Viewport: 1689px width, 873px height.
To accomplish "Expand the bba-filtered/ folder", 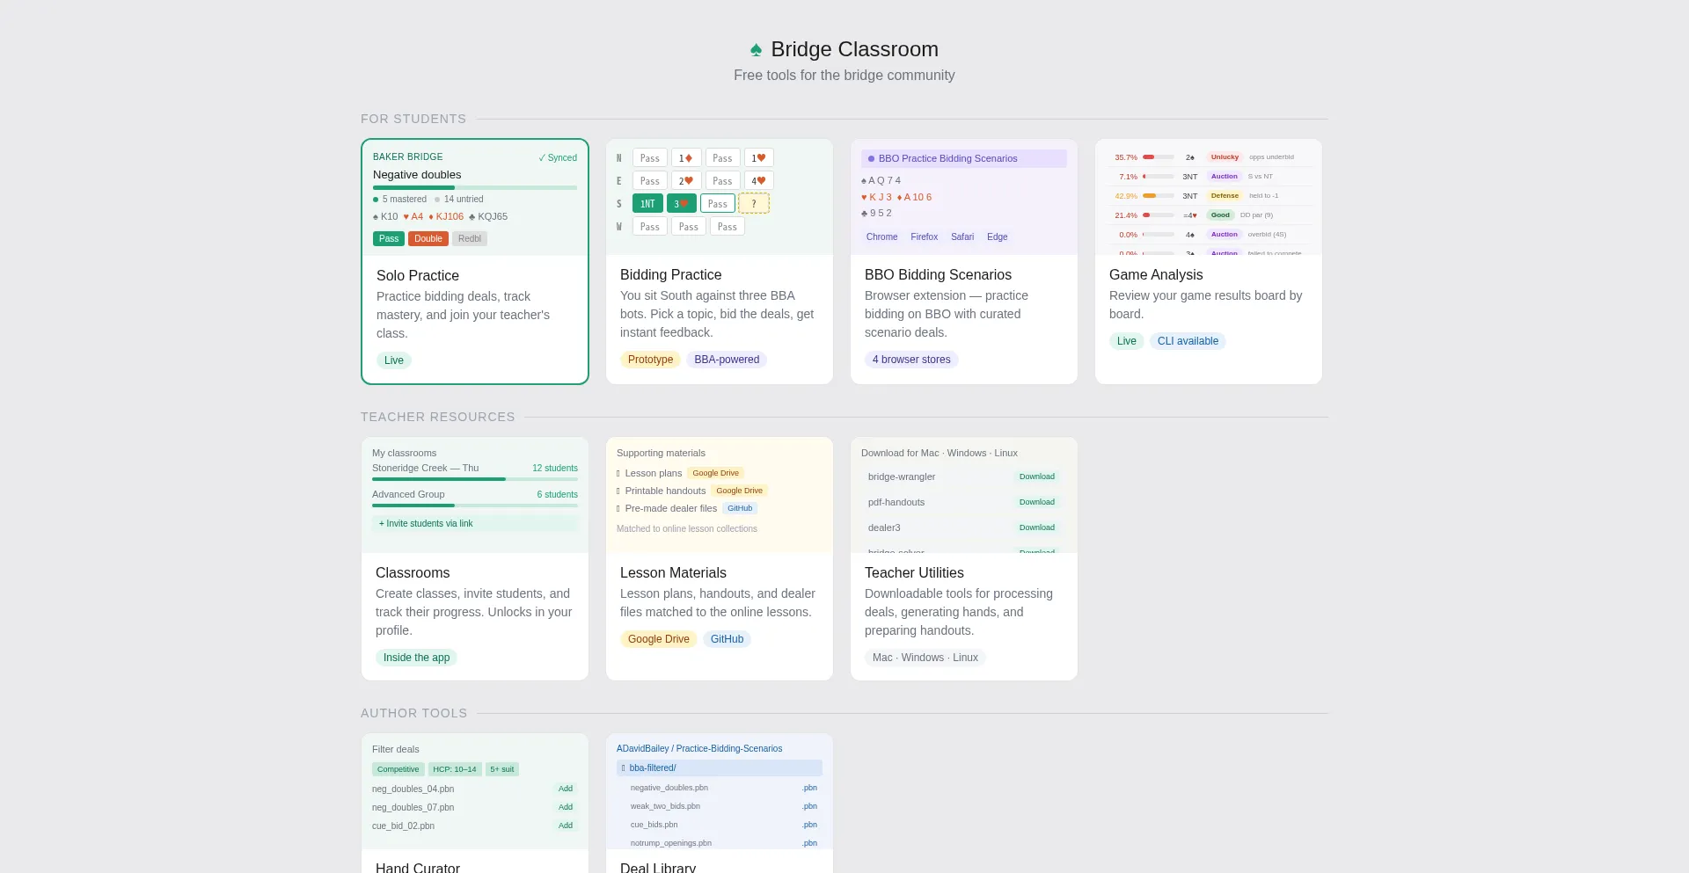I will (x=720, y=768).
